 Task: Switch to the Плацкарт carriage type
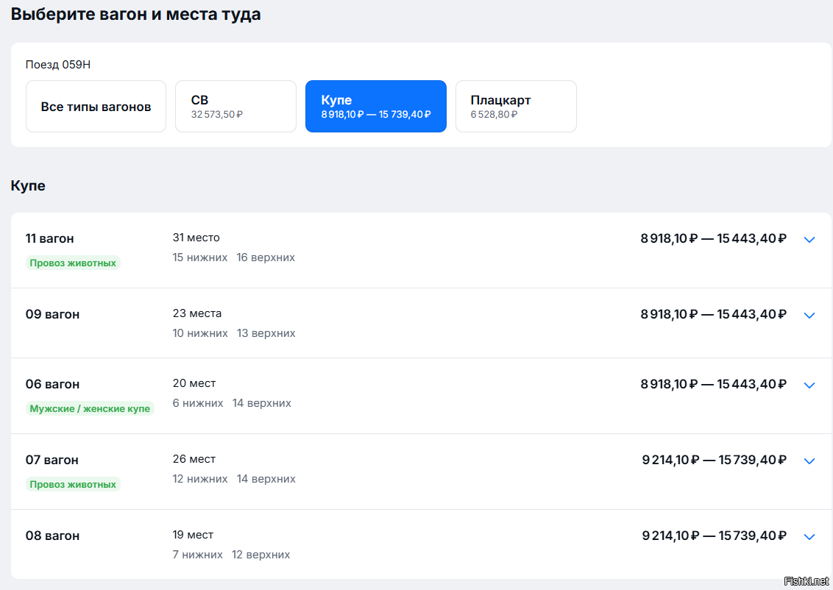click(x=516, y=106)
